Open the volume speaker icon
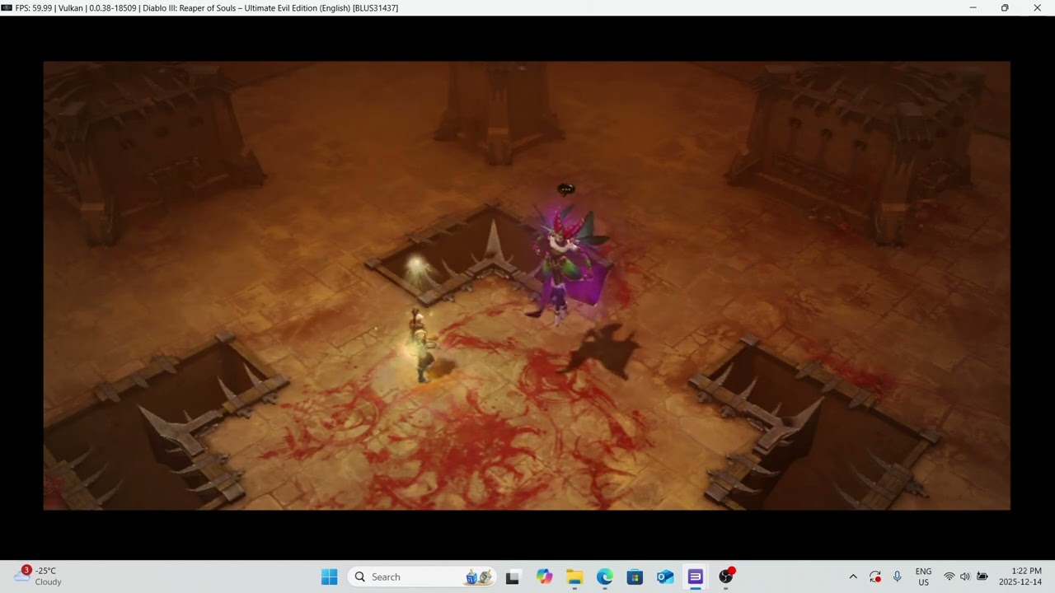The height and width of the screenshot is (593, 1055). point(965,577)
